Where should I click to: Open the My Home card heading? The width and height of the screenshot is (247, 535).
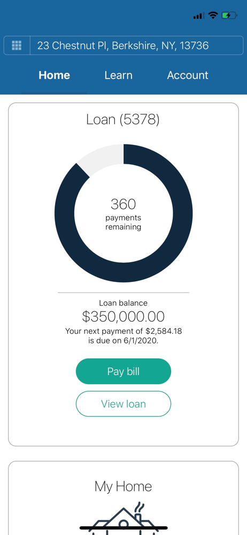click(x=123, y=486)
